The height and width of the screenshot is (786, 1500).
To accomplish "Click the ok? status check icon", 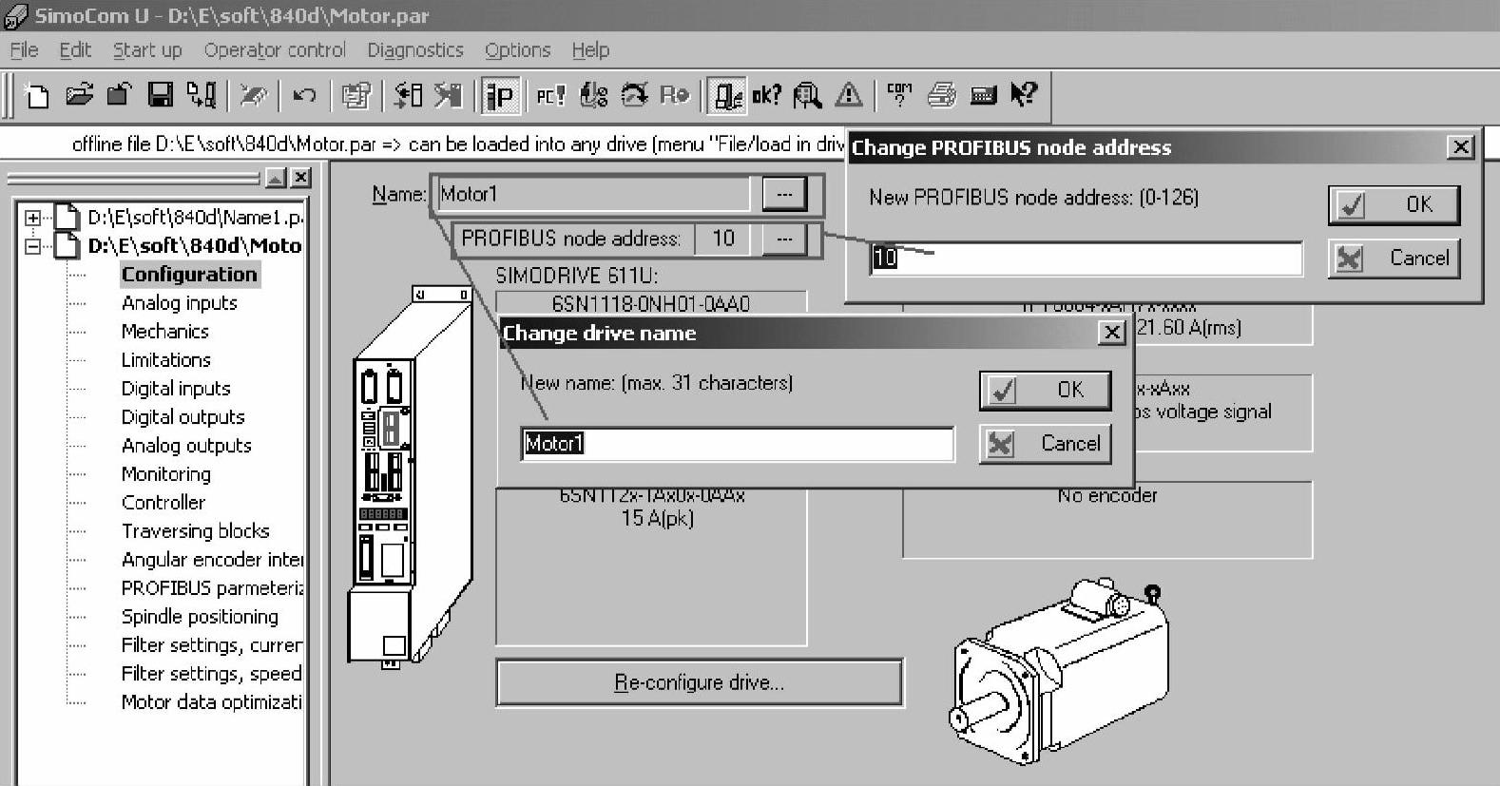I will (x=766, y=95).
